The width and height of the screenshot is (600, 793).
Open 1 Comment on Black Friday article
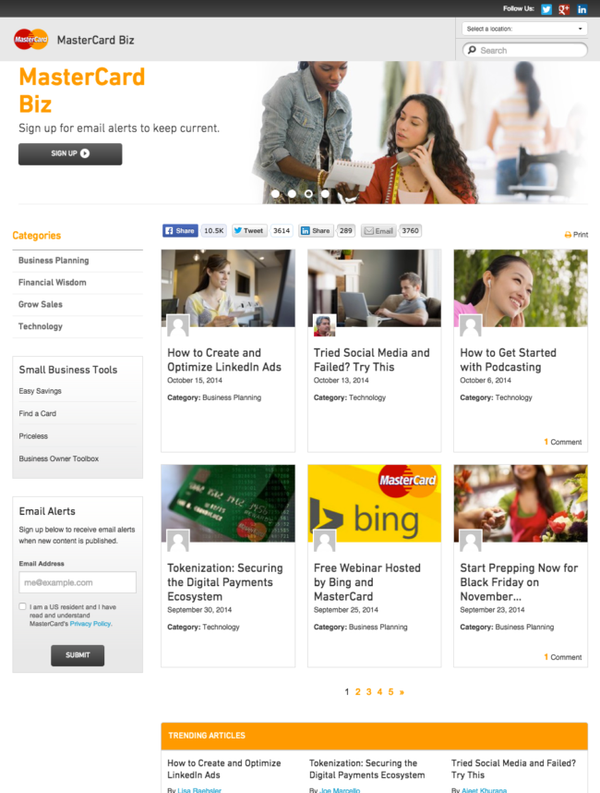point(563,657)
